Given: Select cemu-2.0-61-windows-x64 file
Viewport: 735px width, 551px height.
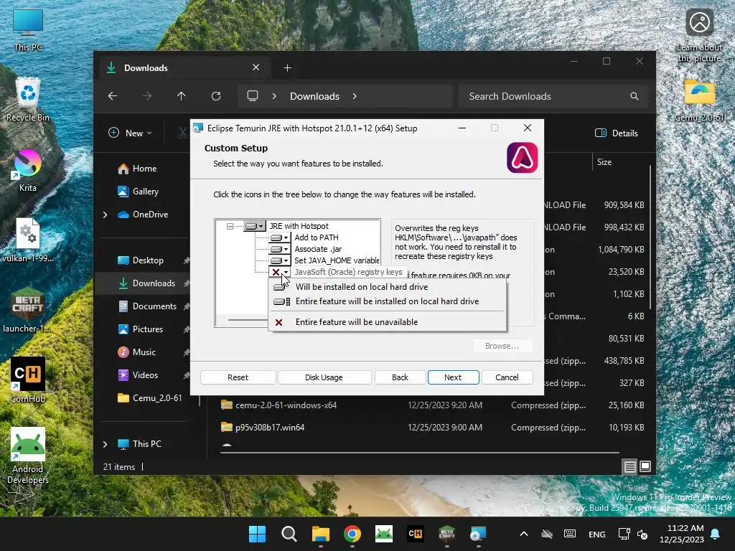Looking at the screenshot, I should pyautogui.click(x=286, y=405).
